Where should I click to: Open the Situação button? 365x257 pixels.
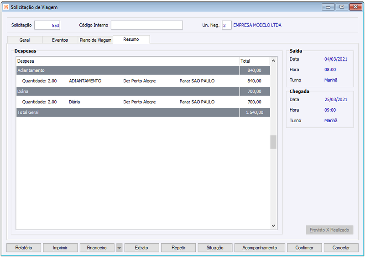(x=215, y=248)
